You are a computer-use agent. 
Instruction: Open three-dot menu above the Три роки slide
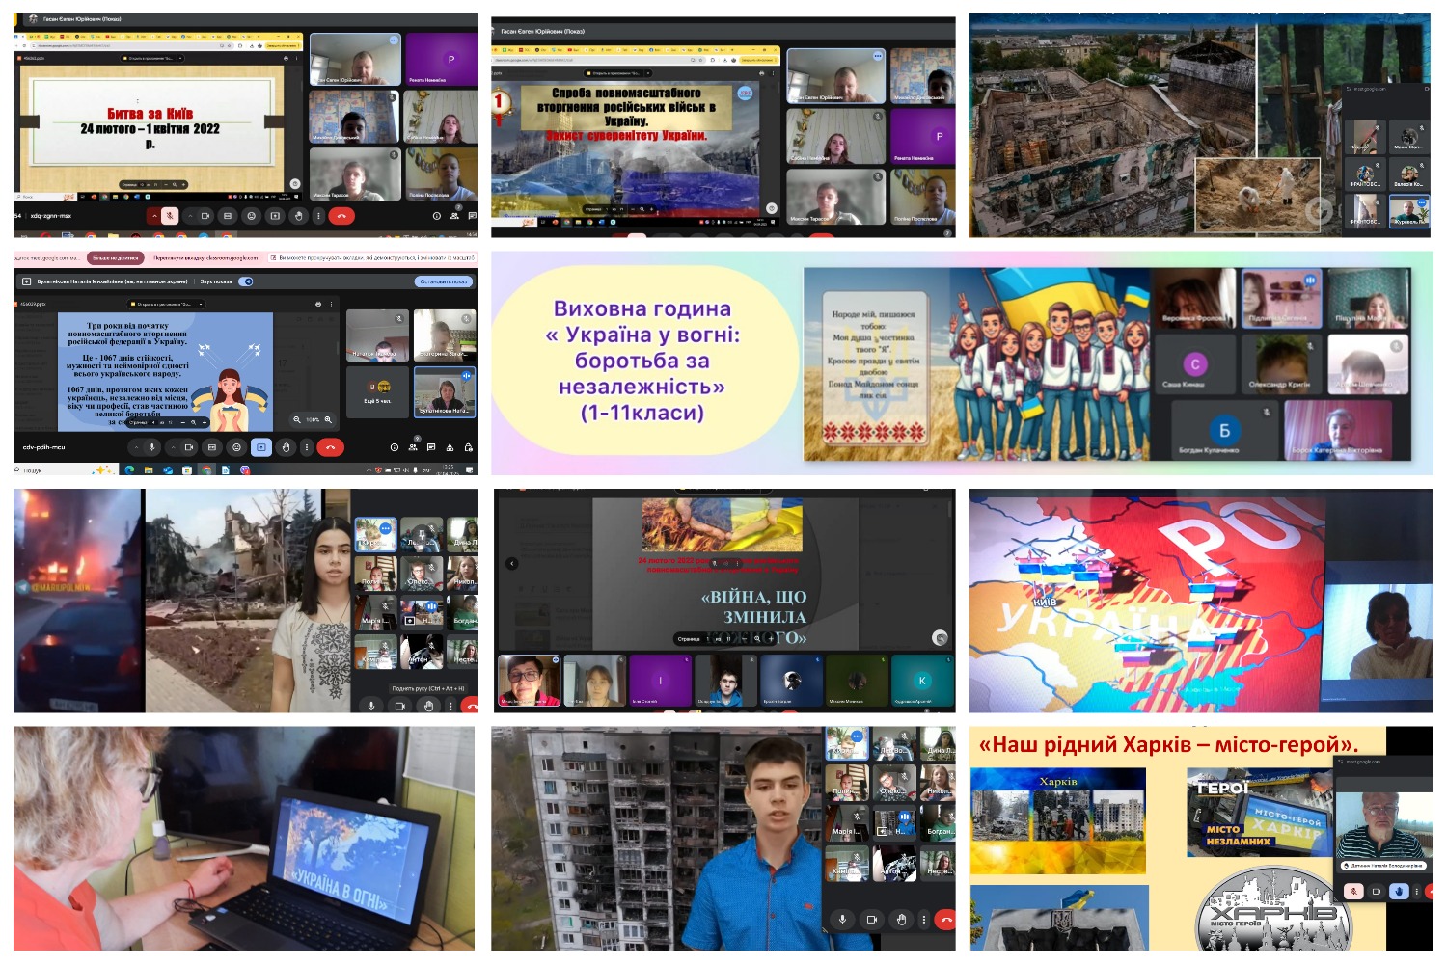pos(331,304)
